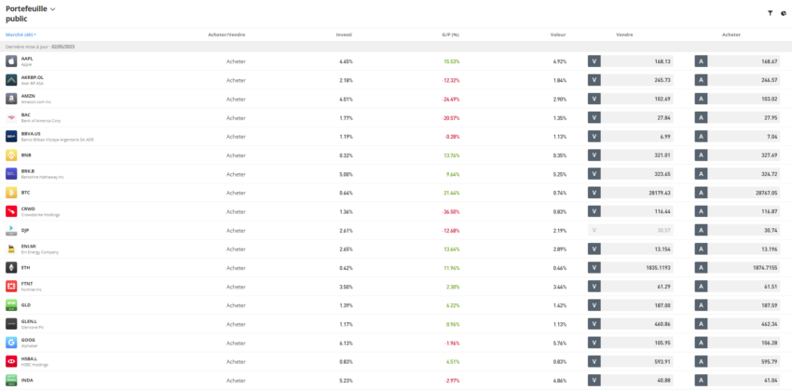Click the V sell button for ETH
Screen dimensions: 792x390
point(594,267)
